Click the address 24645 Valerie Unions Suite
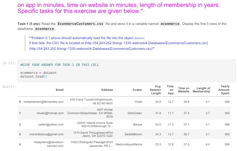Viewport: 238px width, 151px height. click(x=95, y=125)
